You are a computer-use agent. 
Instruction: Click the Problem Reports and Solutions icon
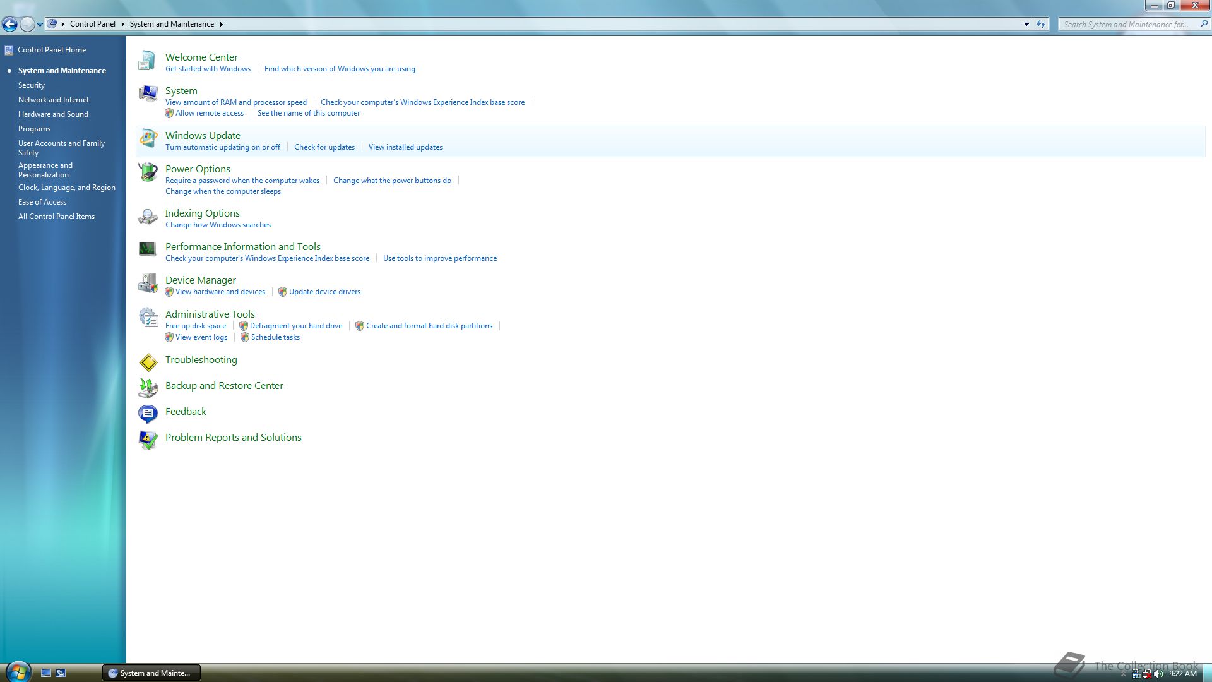click(x=148, y=440)
